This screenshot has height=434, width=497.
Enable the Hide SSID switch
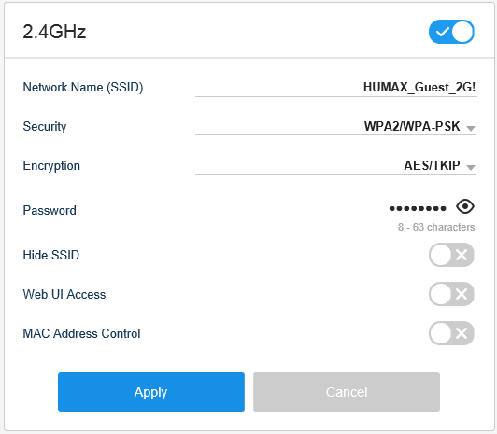451,255
